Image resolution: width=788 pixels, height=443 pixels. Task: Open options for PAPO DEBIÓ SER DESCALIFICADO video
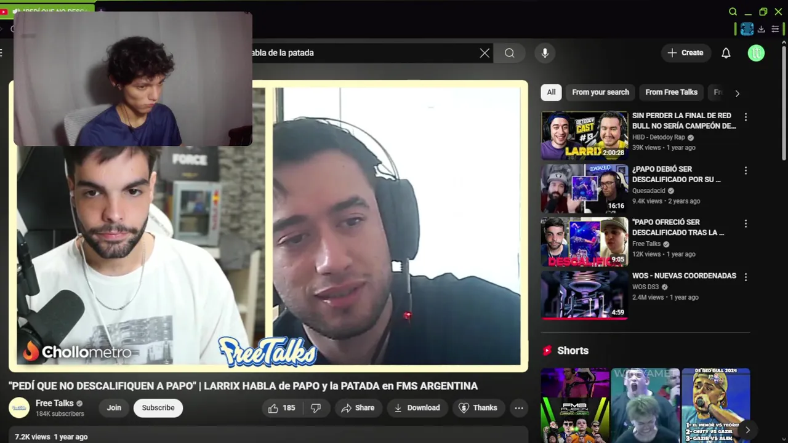[x=746, y=170]
